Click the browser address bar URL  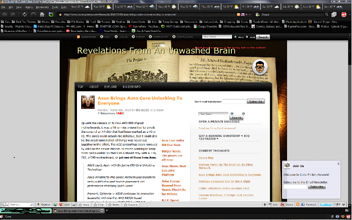pos(120,15)
